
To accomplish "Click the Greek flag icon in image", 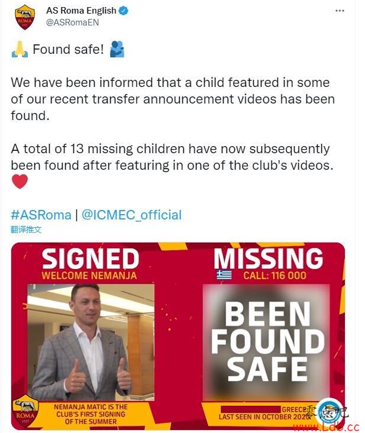I will point(224,275).
